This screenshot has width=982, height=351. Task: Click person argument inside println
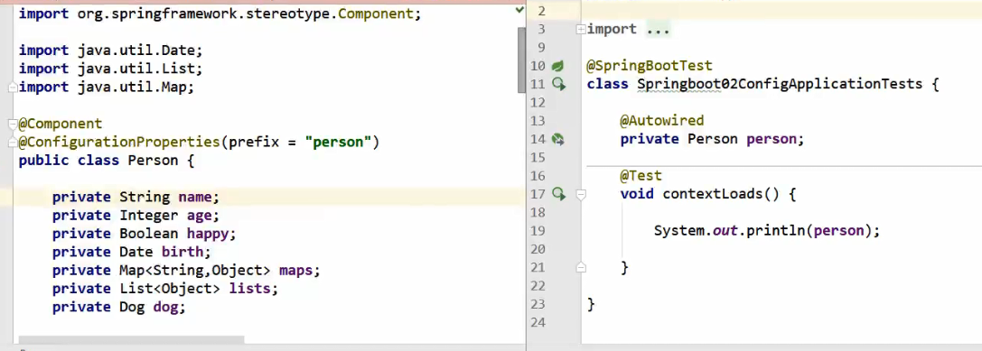coord(838,231)
